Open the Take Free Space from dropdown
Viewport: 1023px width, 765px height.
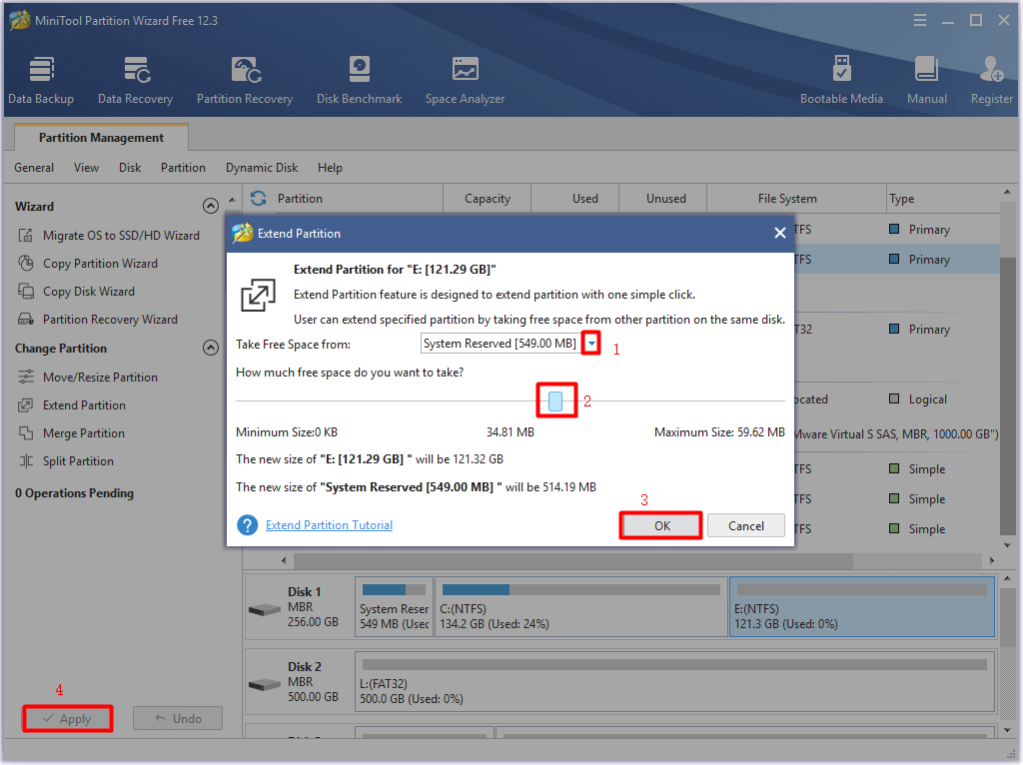591,344
